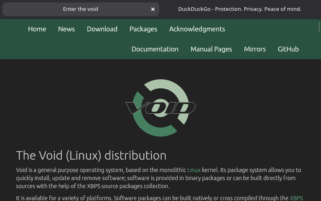Open the News section
Viewport: 321px width, 201px height.
pyautogui.click(x=66, y=29)
